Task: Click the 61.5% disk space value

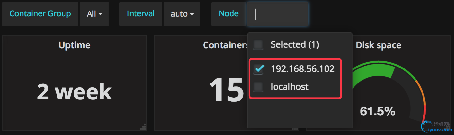Action: click(x=377, y=111)
